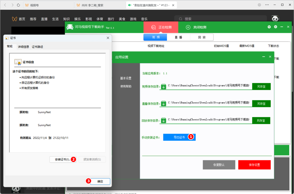Click the 视频下载地址 column header

(156, 46)
